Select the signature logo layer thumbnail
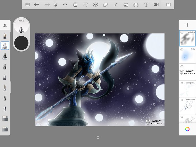The width and height of the screenshot is (196, 147). coord(187,72)
